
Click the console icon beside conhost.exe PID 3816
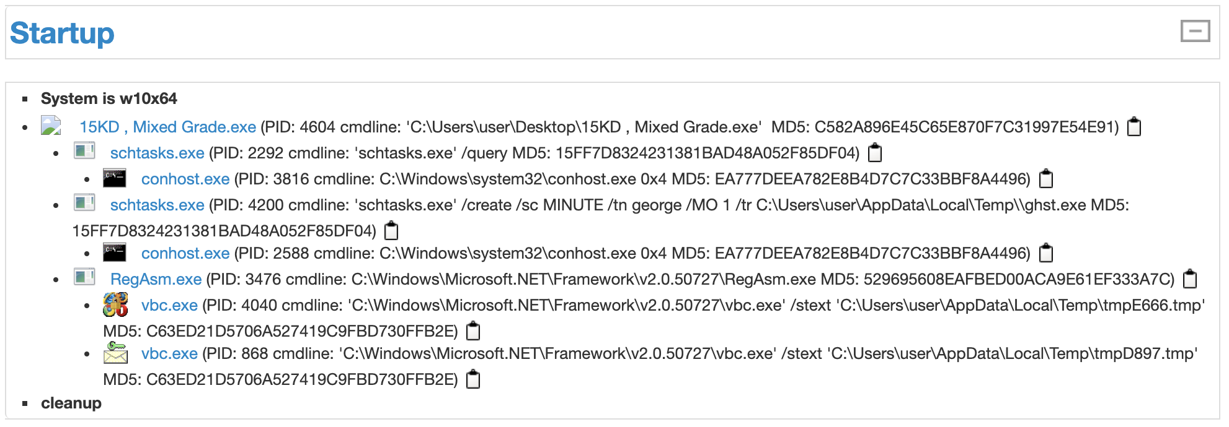coord(115,178)
